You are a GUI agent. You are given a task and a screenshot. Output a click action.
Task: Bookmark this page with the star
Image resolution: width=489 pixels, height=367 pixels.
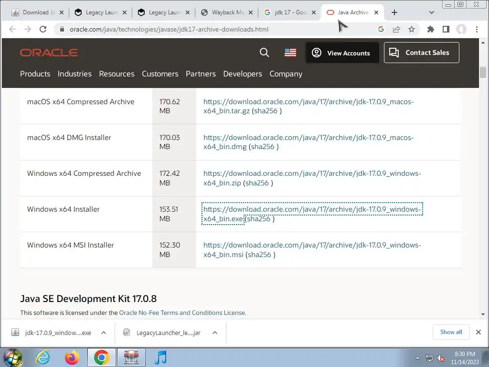[x=412, y=29]
